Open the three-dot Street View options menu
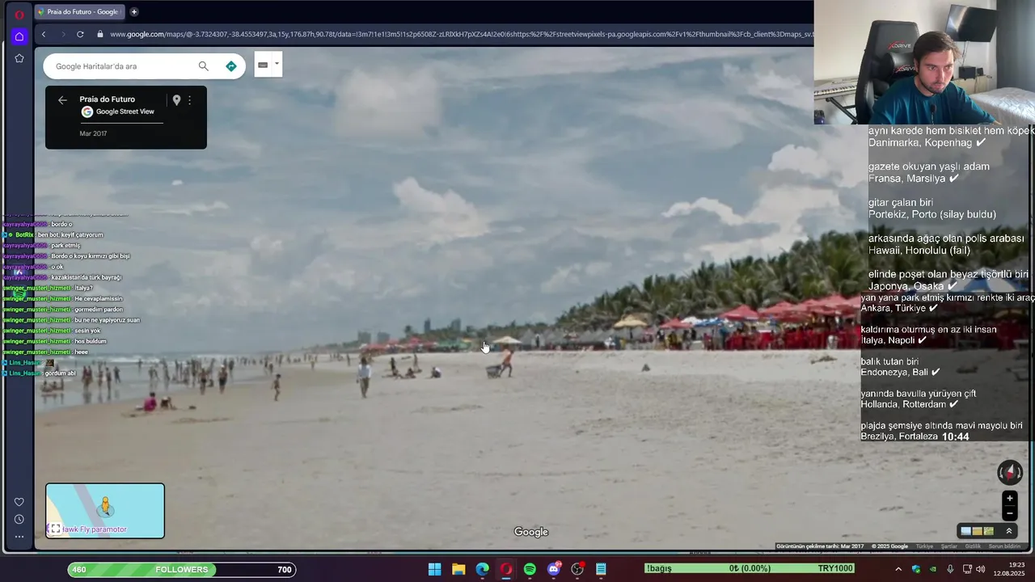 click(x=190, y=100)
